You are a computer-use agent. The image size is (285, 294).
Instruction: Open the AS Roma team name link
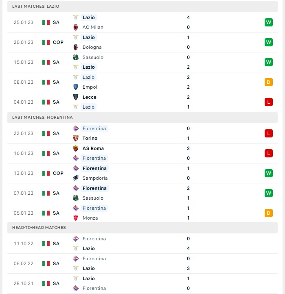(93, 148)
